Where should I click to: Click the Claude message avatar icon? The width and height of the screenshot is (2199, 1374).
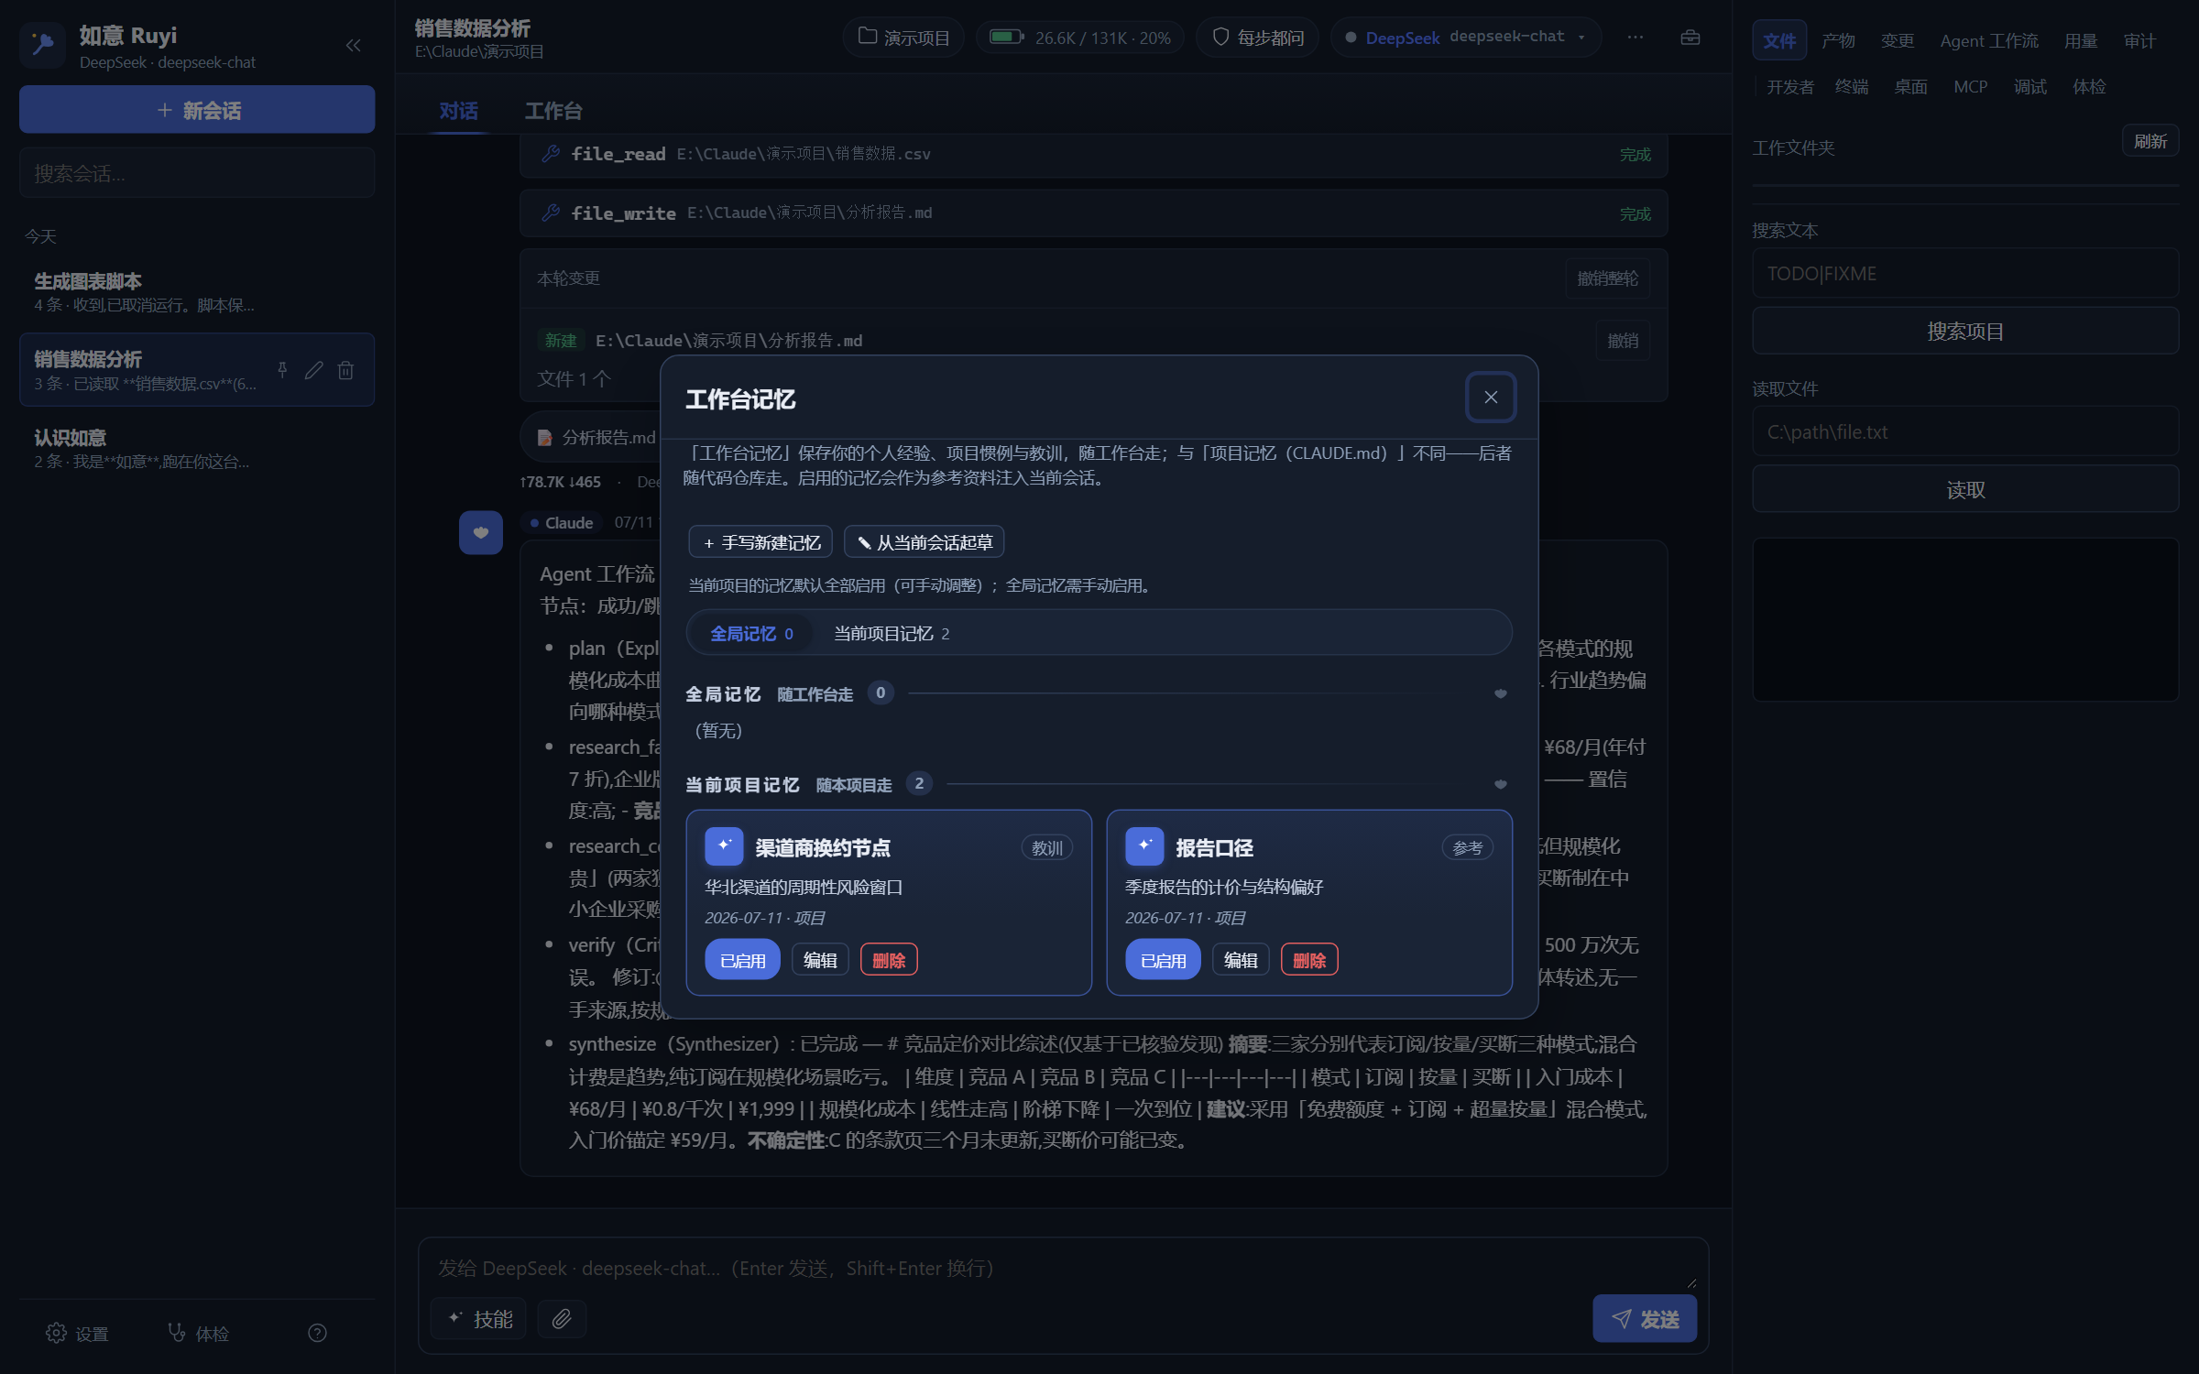click(481, 532)
